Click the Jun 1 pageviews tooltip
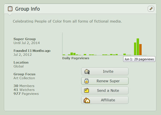The width and height of the screenshot is (161, 115). click(139, 59)
